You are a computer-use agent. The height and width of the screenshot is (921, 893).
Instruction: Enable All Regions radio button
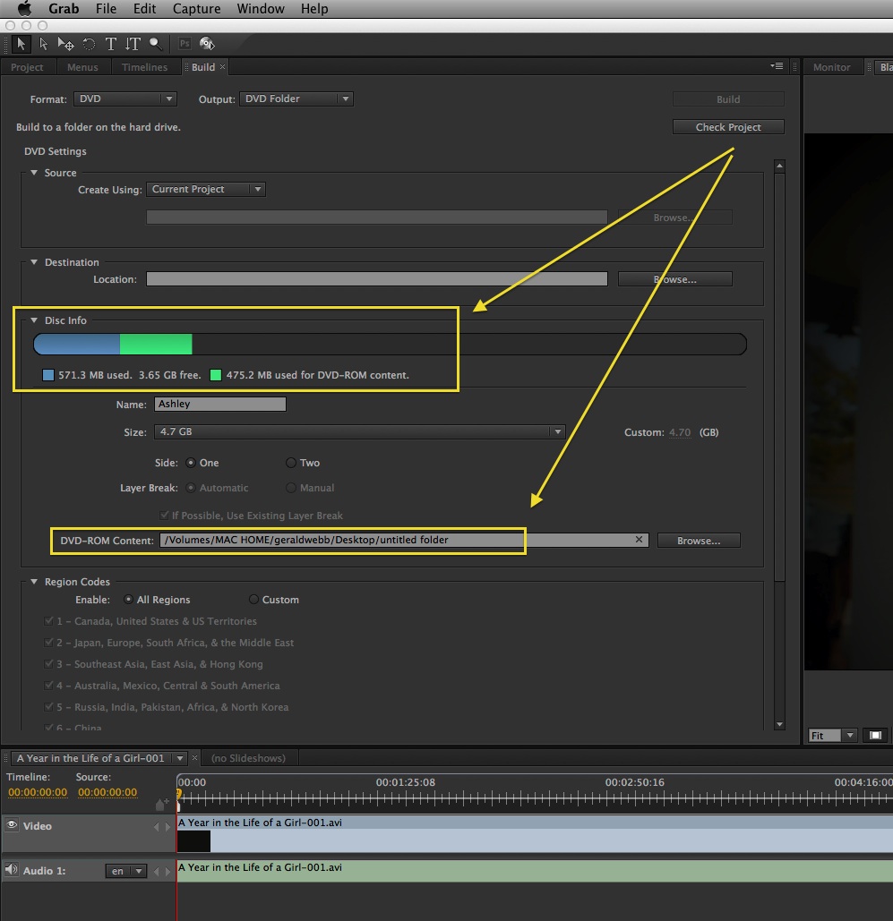click(128, 600)
